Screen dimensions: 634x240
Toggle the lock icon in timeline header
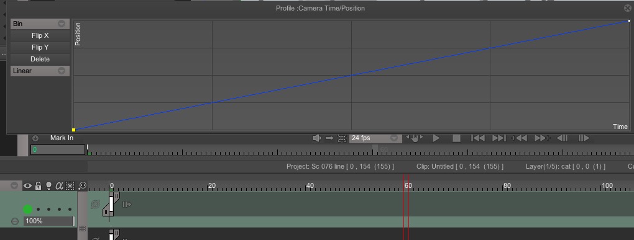[38, 186]
